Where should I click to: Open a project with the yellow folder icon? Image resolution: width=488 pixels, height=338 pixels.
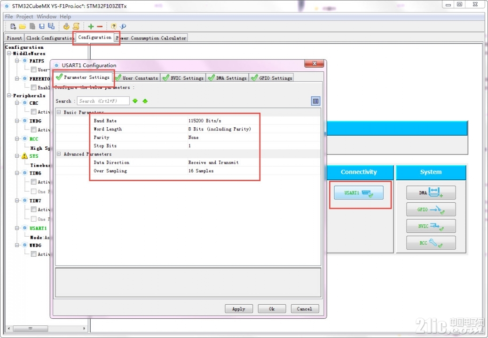point(23,26)
